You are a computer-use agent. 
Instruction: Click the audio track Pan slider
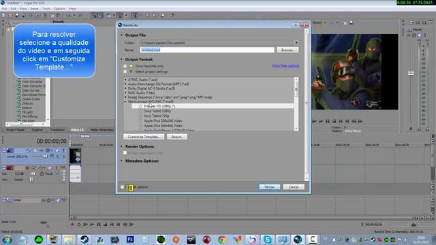31,180
